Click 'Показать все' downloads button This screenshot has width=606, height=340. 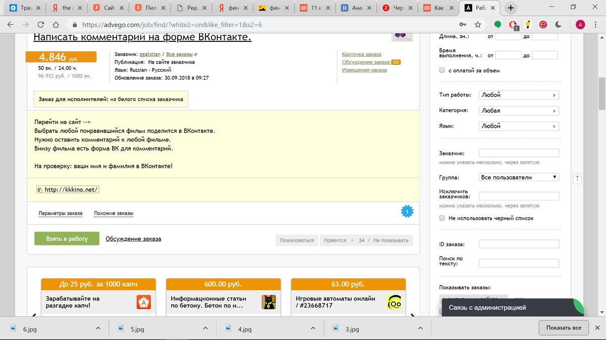click(x=564, y=328)
